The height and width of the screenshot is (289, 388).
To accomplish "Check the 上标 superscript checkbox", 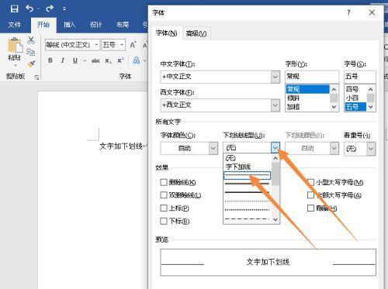I will [x=164, y=208].
